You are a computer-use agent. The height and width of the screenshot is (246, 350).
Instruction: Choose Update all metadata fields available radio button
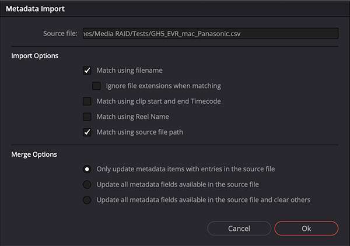[x=87, y=185]
